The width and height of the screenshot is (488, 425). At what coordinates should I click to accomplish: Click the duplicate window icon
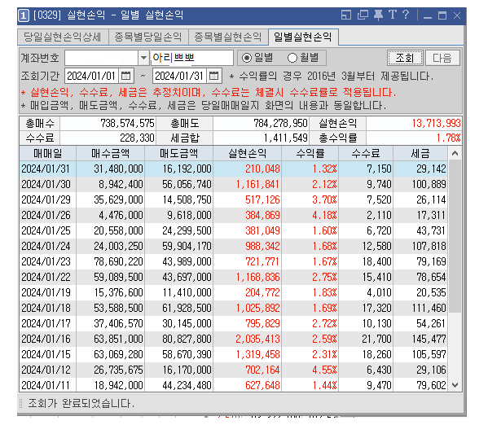[363, 15]
